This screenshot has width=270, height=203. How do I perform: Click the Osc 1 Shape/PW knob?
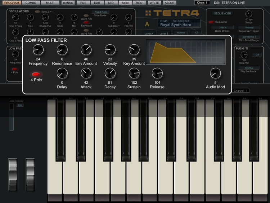45,17
